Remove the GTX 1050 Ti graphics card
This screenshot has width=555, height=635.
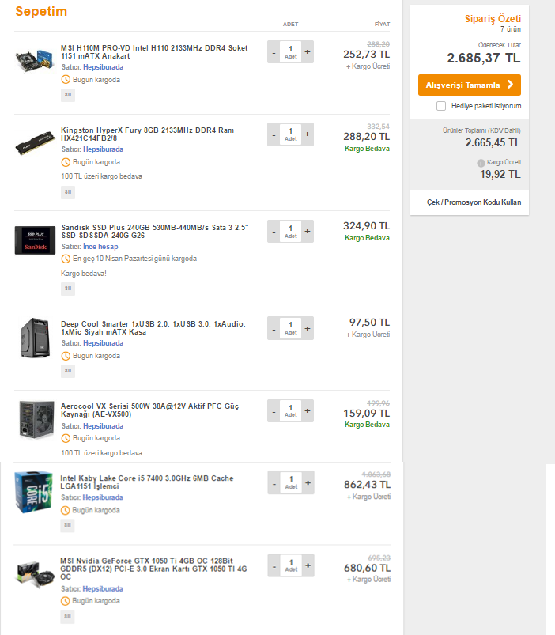click(x=67, y=616)
